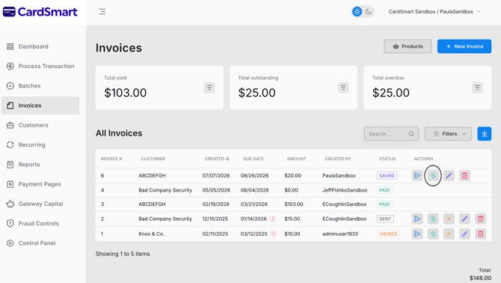Click the adminuser1933 creator cell
Viewport: 501px width, 283px height.
(x=340, y=234)
